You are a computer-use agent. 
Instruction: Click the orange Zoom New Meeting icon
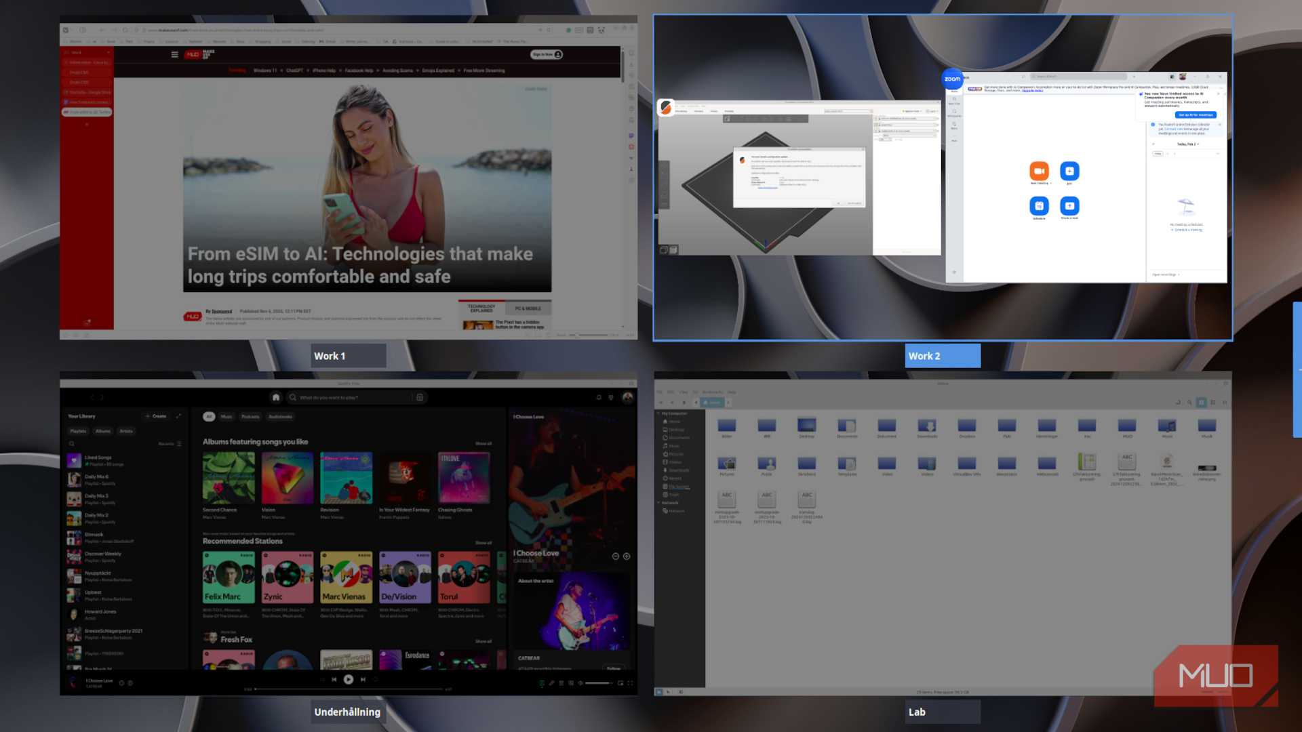(1039, 171)
